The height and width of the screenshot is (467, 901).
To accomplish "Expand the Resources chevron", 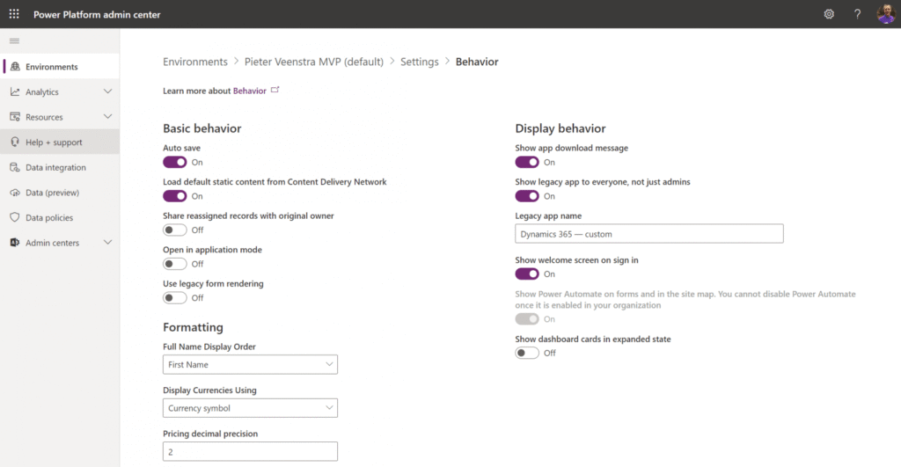I will (107, 117).
